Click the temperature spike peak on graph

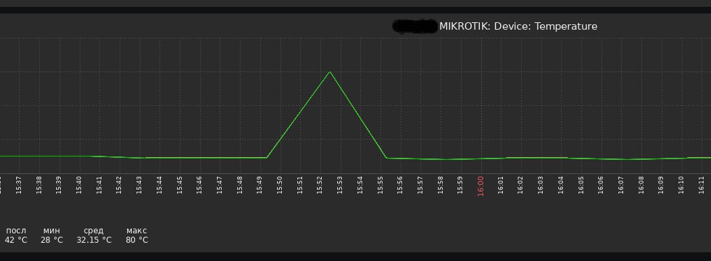point(330,72)
